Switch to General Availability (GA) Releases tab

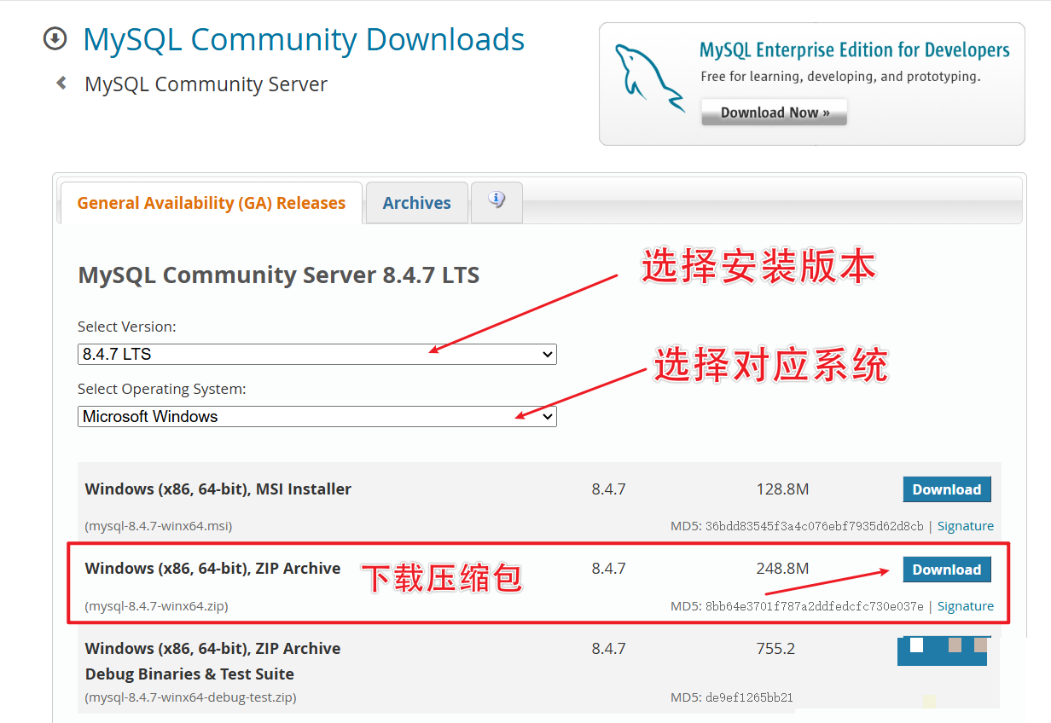click(x=212, y=203)
